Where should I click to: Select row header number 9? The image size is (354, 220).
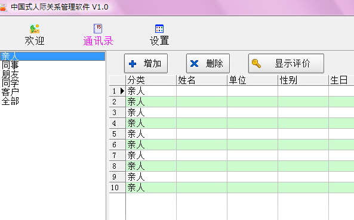118,177
